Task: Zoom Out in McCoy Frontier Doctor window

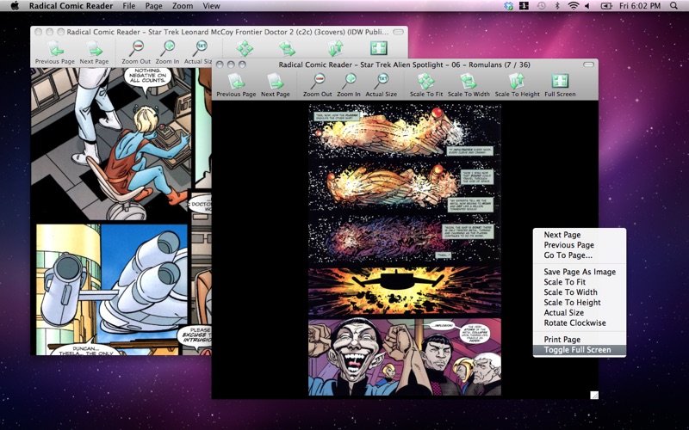Action: [136, 52]
